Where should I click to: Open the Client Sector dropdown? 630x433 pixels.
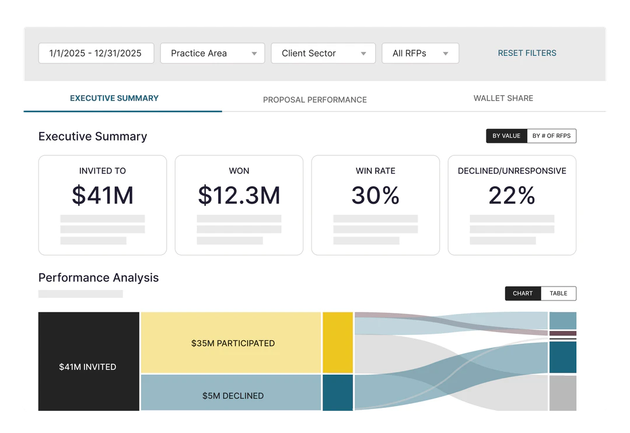click(x=323, y=53)
